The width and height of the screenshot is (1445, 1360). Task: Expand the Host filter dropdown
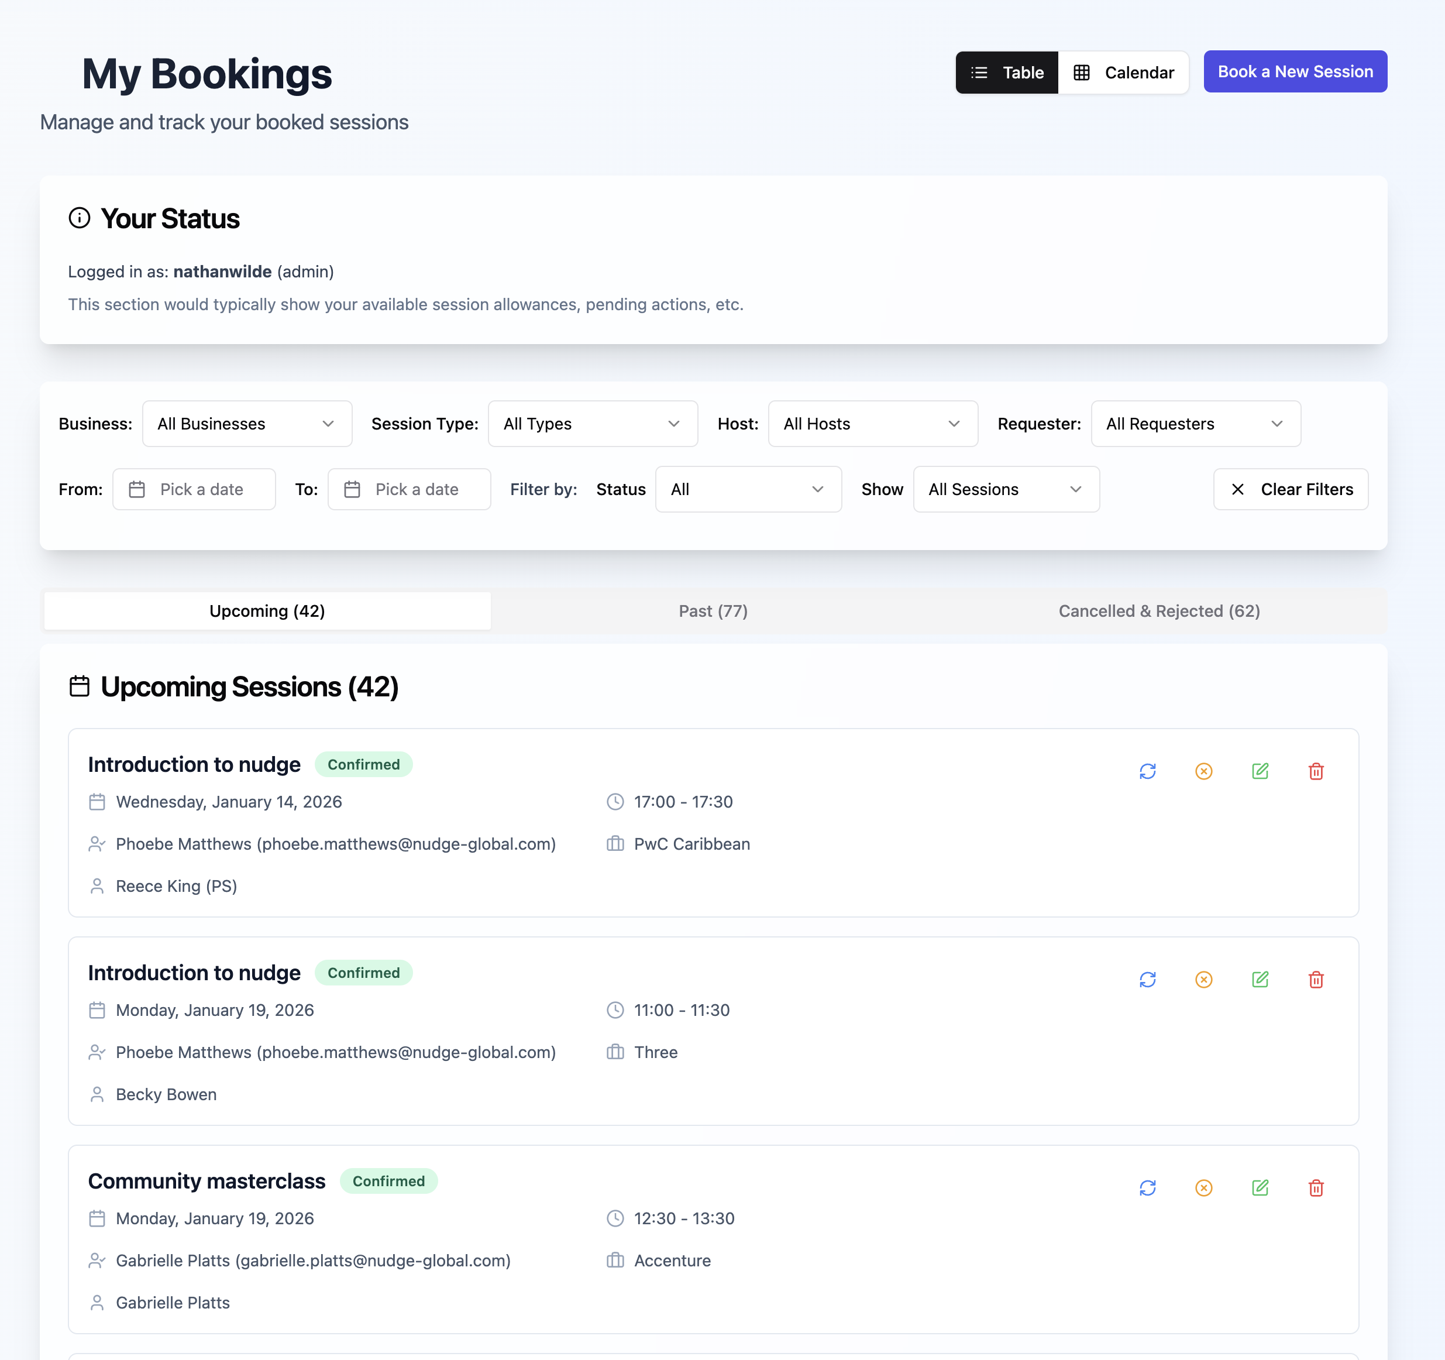click(873, 424)
